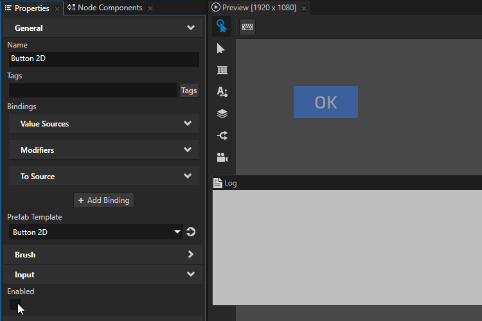Select the Camera tool icon
Viewport: 482px width, 321px height.
tap(222, 157)
